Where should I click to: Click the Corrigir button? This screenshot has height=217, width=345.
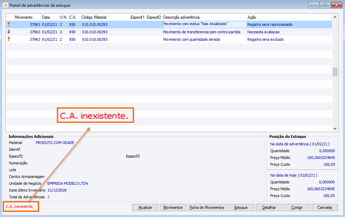tap(297, 207)
